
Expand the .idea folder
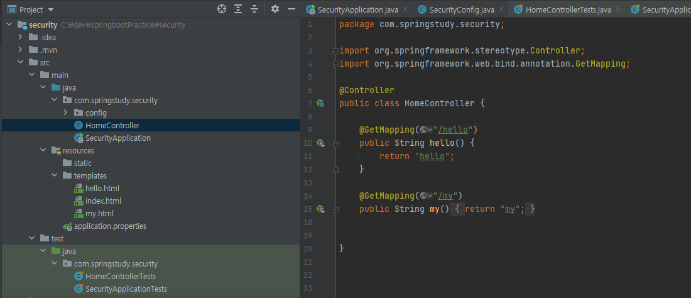[x=20, y=38]
